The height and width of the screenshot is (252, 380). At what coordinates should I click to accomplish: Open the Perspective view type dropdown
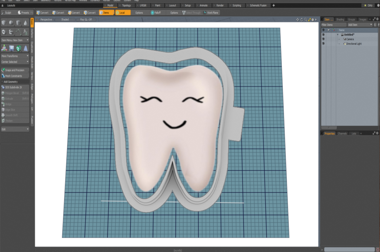46,20
